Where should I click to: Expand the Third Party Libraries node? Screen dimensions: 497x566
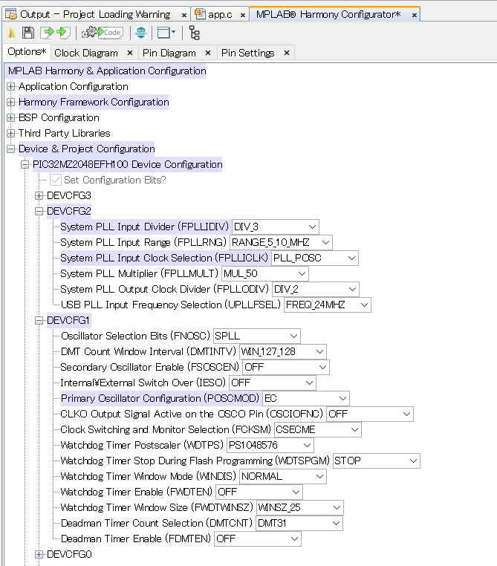(x=11, y=133)
